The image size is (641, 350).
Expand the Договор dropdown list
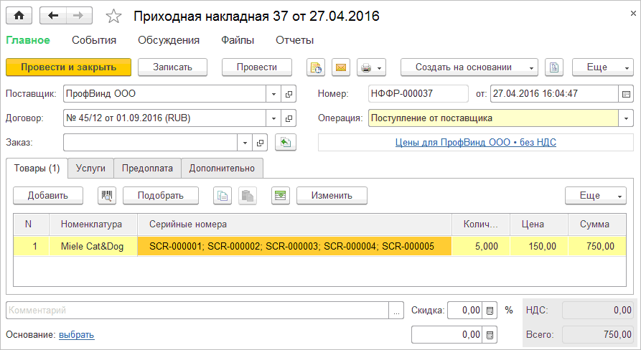(x=273, y=118)
